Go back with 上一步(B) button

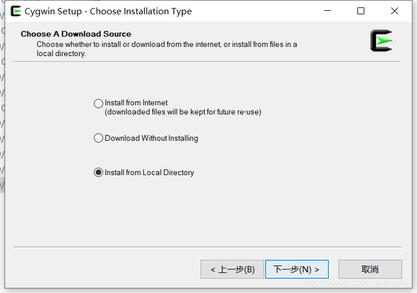coord(232,270)
